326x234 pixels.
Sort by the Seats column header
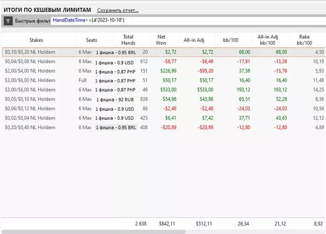pos(91,40)
